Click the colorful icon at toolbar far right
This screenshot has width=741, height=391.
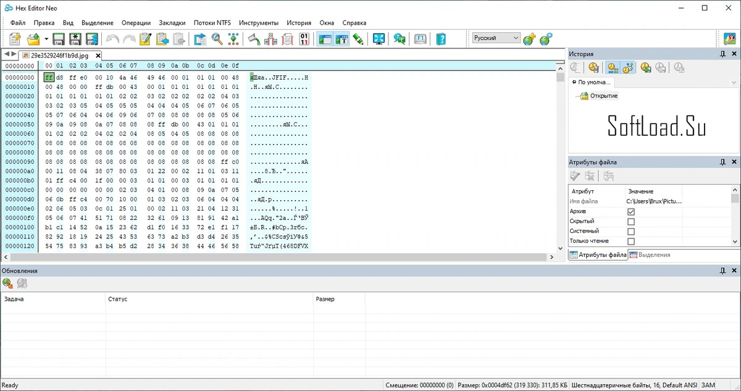pyautogui.click(x=729, y=39)
